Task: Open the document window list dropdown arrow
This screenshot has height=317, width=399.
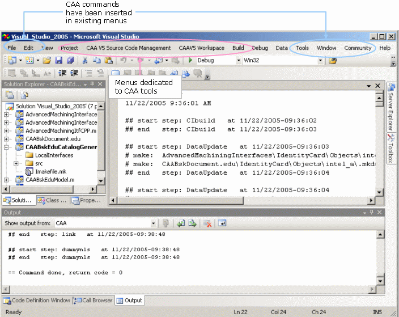Action: [x=368, y=86]
